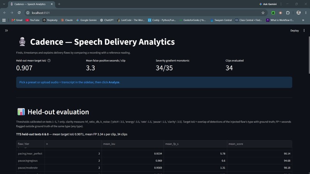
Task: Open the apps grid in the bookmarks bar
Action: [4, 20]
